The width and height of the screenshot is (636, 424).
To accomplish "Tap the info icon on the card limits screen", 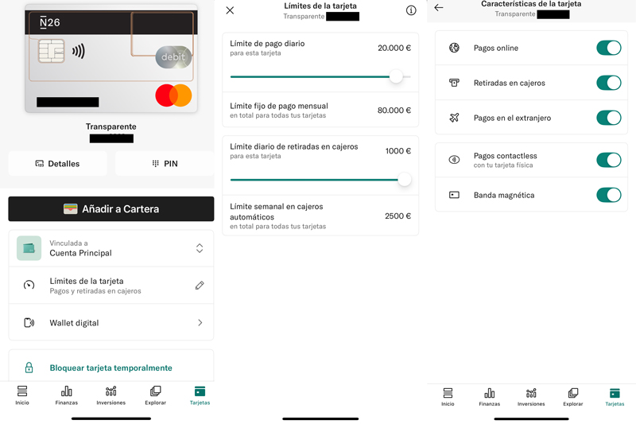I will tap(411, 10).
